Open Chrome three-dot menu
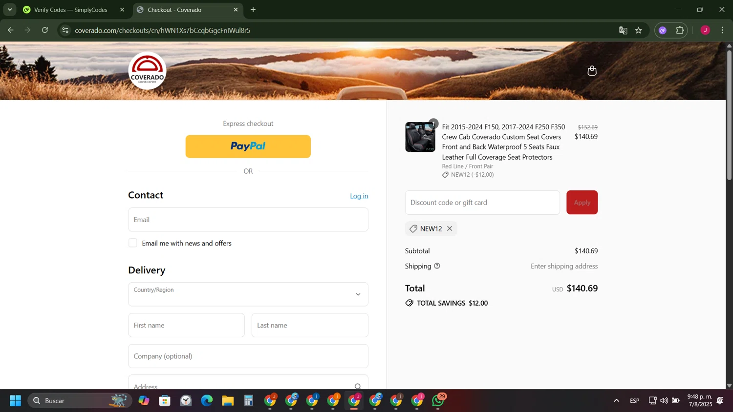 (x=723, y=30)
